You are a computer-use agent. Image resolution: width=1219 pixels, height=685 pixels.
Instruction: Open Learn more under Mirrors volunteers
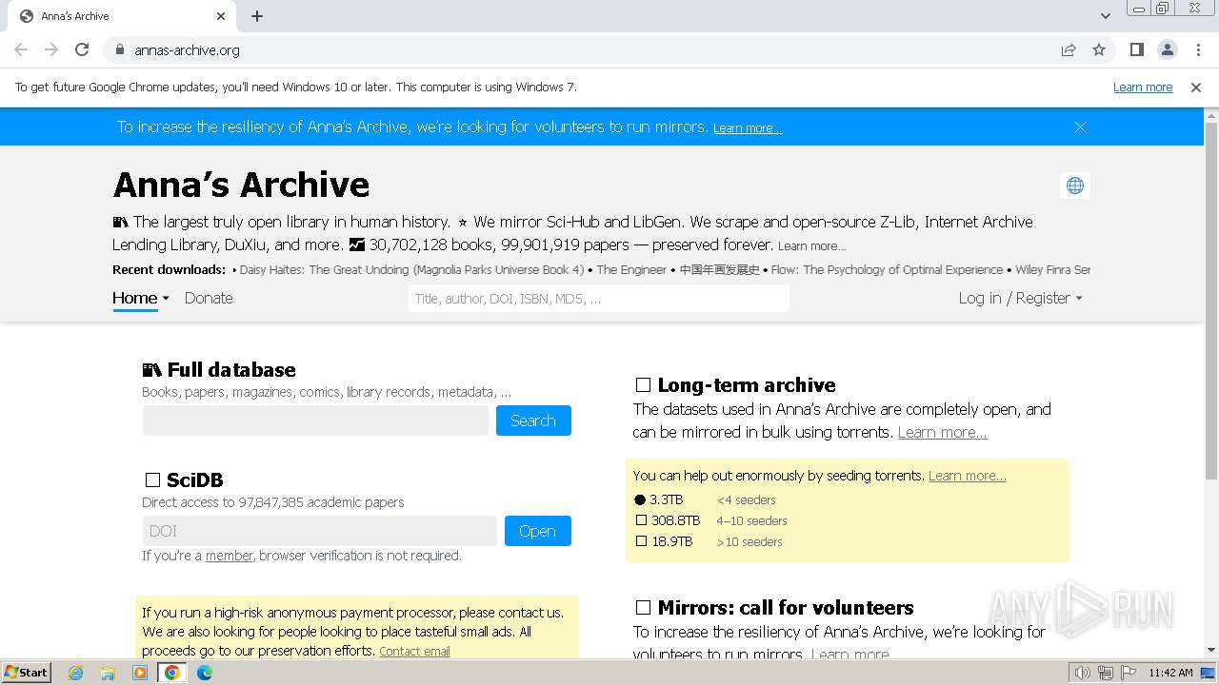point(850,655)
